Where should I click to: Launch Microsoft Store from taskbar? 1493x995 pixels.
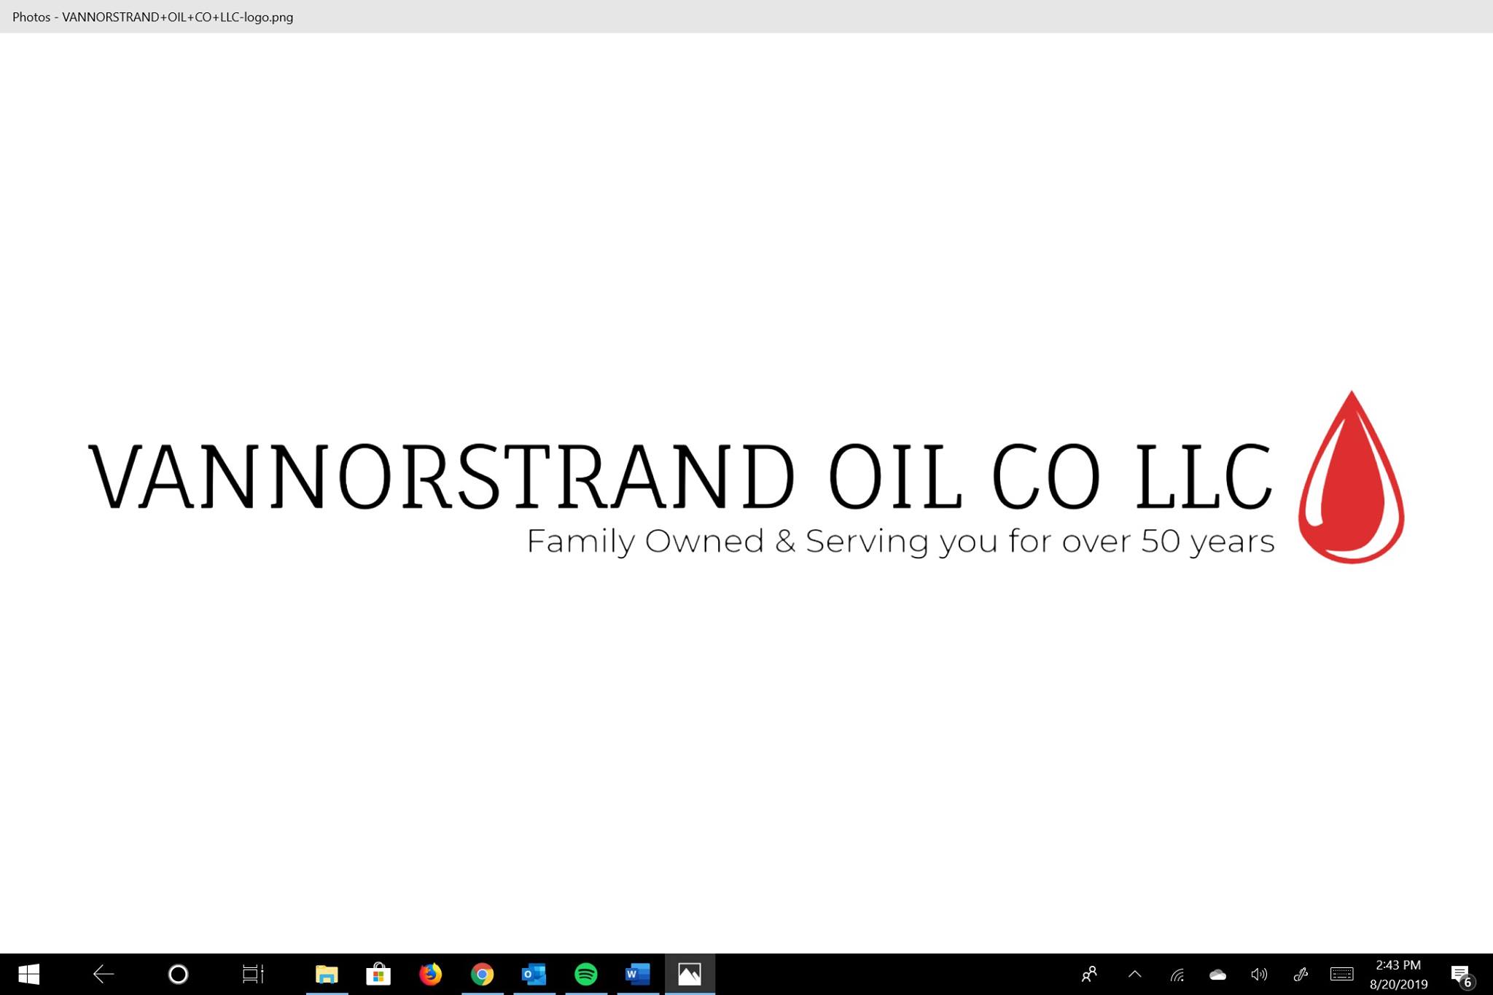tap(378, 974)
